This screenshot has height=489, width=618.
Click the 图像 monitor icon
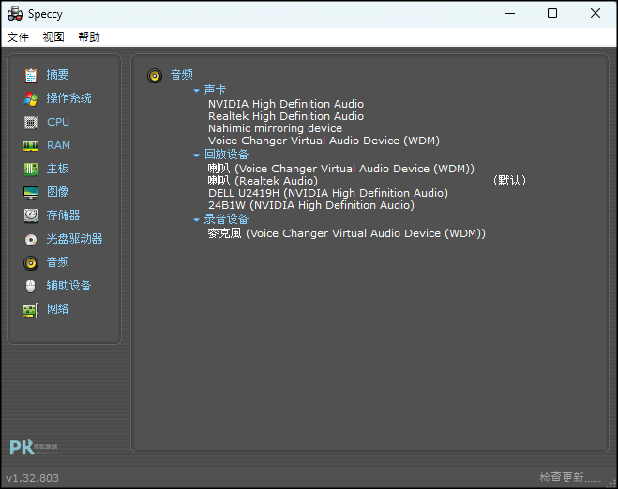31,193
